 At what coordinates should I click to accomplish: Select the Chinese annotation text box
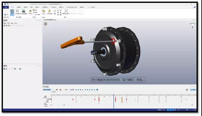[x=118, y=80]
